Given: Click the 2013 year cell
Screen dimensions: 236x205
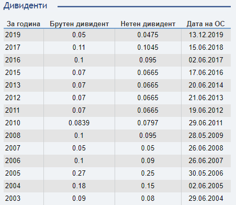Looking at the screenshot, I should (13, 85).
